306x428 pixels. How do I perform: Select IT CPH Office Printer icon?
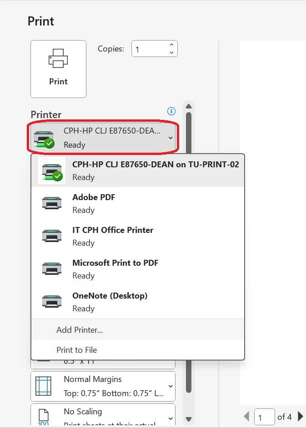[52, 236]
